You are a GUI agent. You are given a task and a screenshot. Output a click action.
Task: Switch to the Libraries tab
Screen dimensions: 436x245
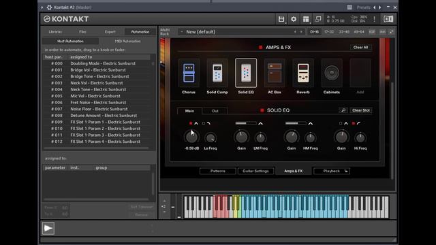pyautogui.click(x=55, y=32)
